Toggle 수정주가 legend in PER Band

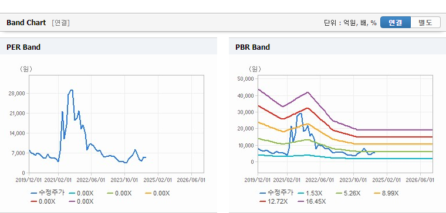(x=48, y=193)
